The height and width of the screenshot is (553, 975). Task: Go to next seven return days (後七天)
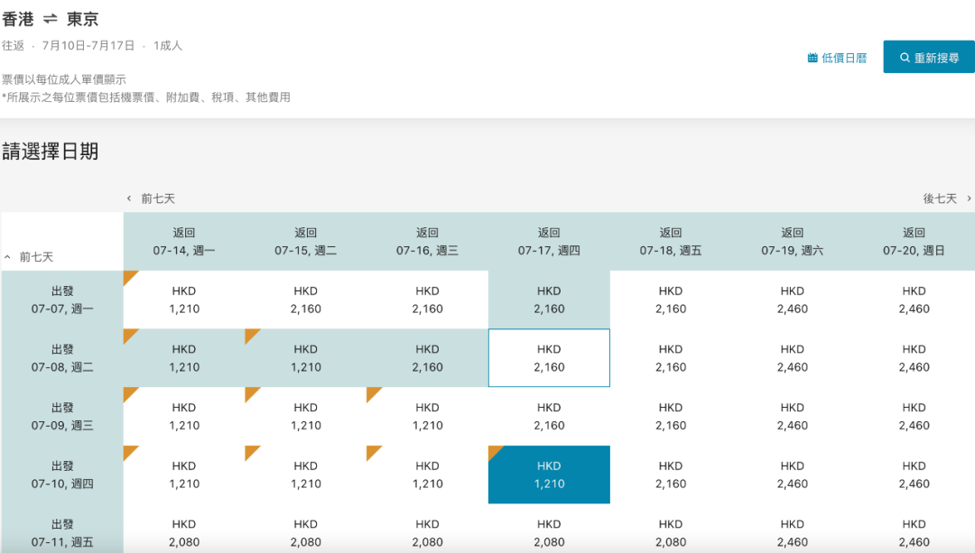coord(946,198)
